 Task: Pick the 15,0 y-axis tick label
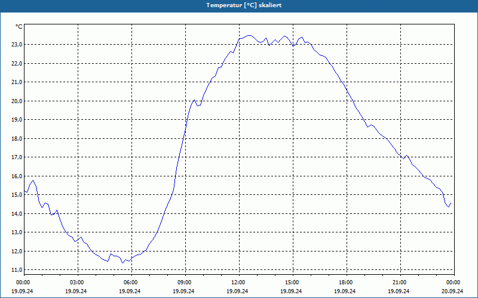tap(17, 195)
